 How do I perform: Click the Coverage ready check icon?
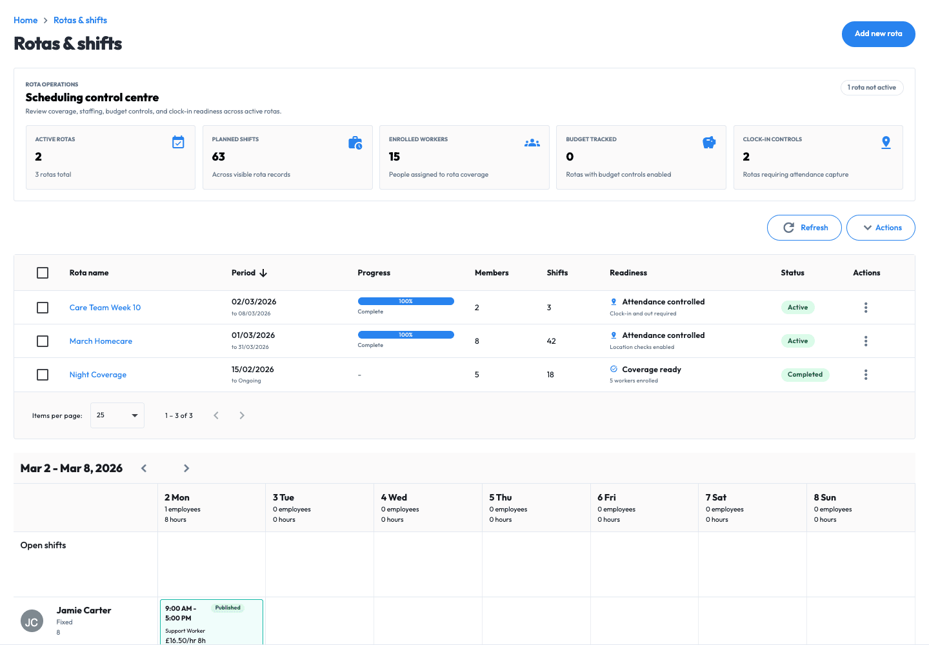(614, 369)
